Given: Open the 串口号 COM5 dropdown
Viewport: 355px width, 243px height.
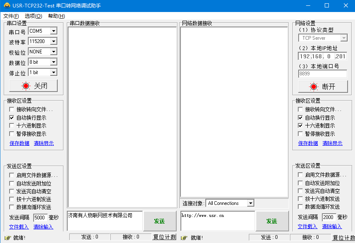Looking at the screenshot, I should [x=53, y=31].
